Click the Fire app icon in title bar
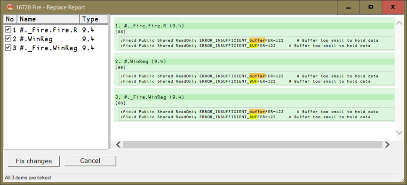Screen dimensions: 407x185 10,7
